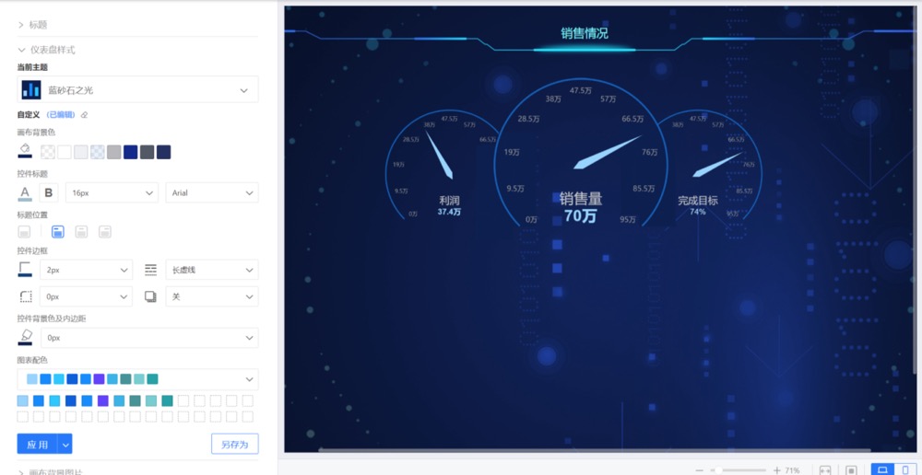Click the fit-to-width icon

tap(825, 470)
